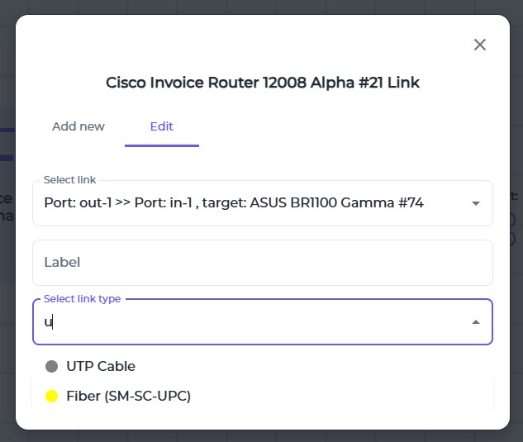Switch to the Add new tab

coord(78,126)
